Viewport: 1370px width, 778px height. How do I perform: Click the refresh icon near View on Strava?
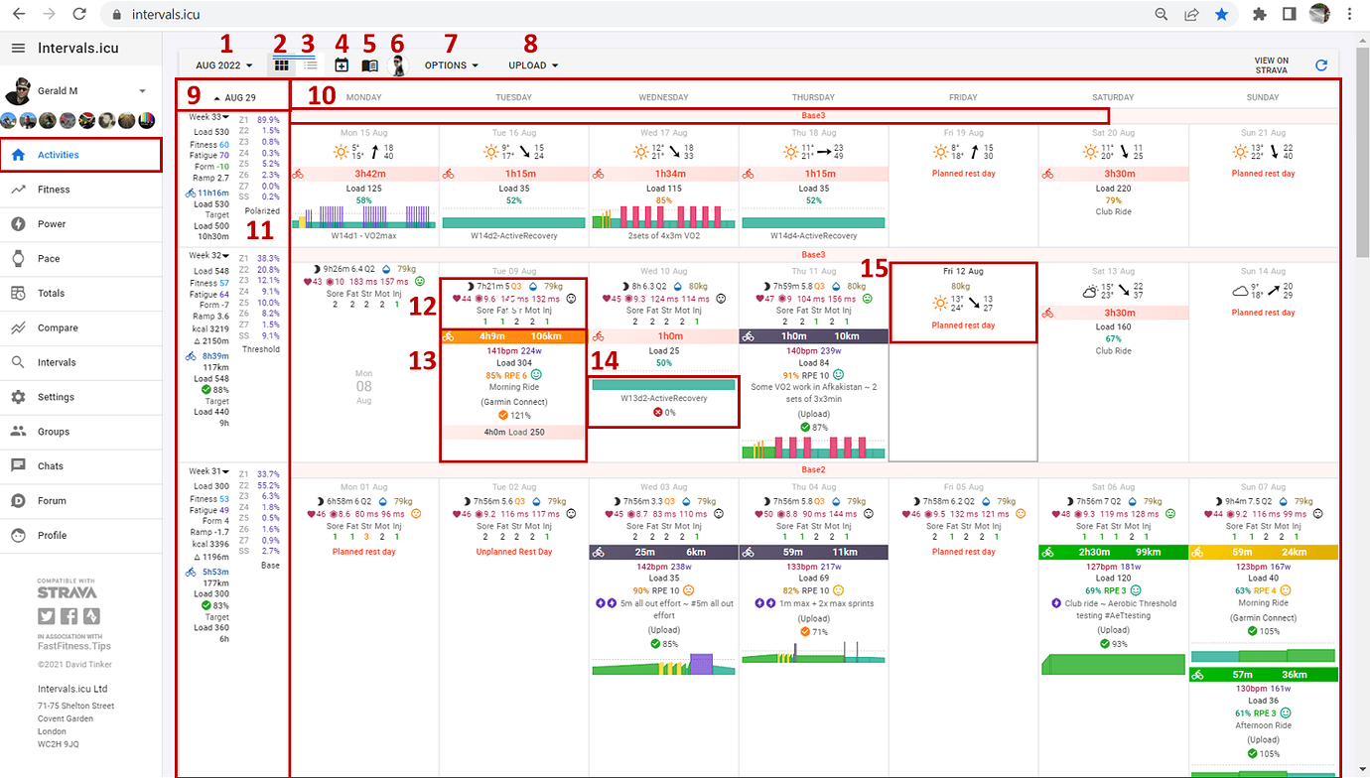pos(1324,65)
